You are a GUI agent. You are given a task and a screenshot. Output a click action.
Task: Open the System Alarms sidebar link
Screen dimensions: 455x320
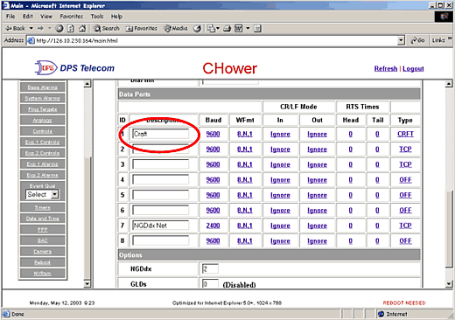pos(43,98)
